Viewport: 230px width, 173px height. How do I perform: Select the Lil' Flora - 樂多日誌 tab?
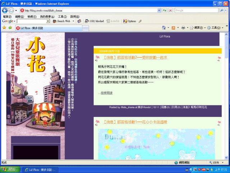pos(49,28)
